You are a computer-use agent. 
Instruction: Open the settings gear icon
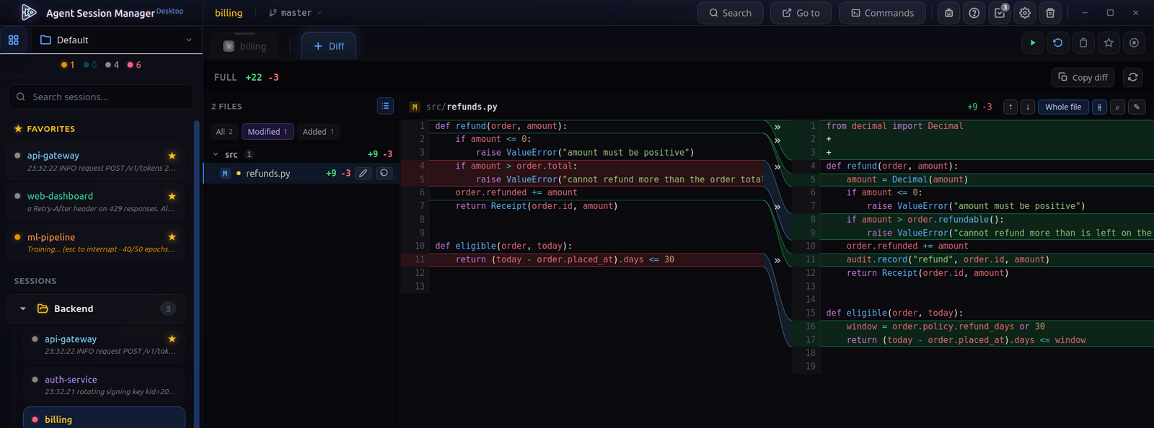1025,13
